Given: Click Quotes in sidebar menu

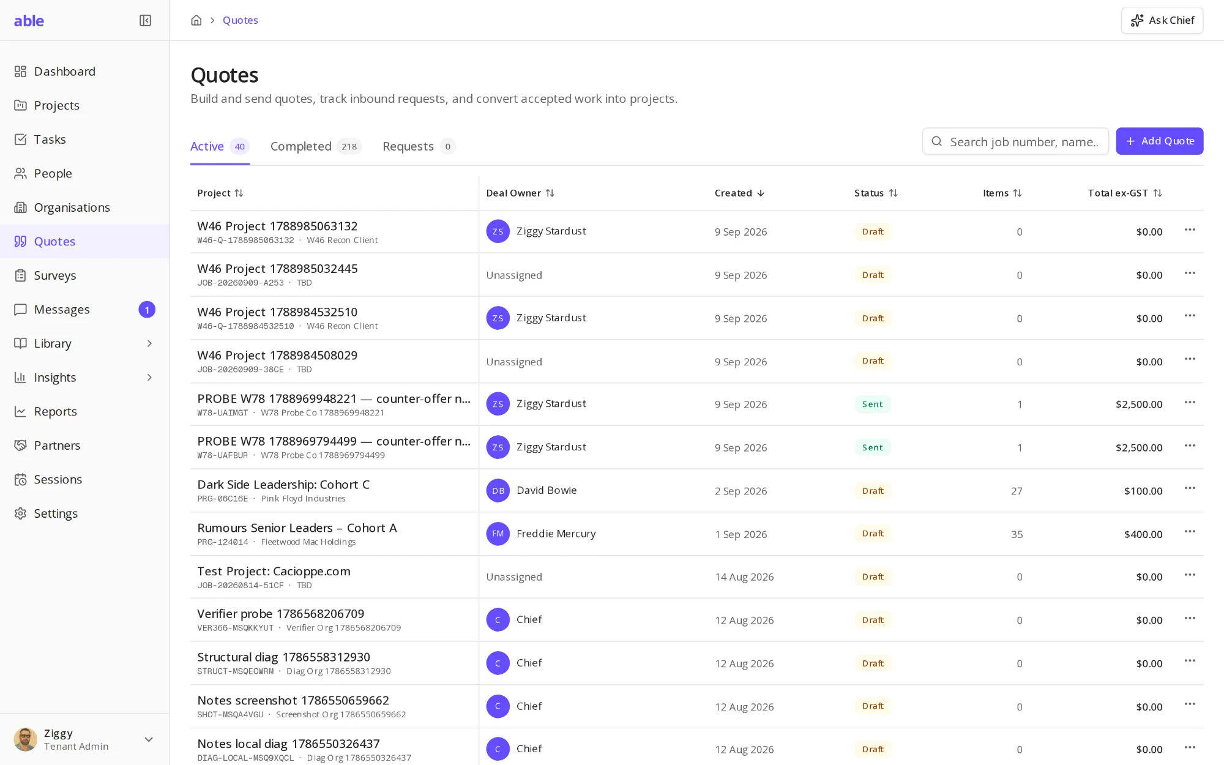Looking at the screenshot, I should click(84, 242).
